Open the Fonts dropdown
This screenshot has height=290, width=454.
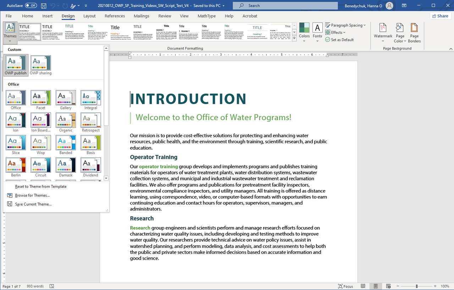[x=317, y=32]
